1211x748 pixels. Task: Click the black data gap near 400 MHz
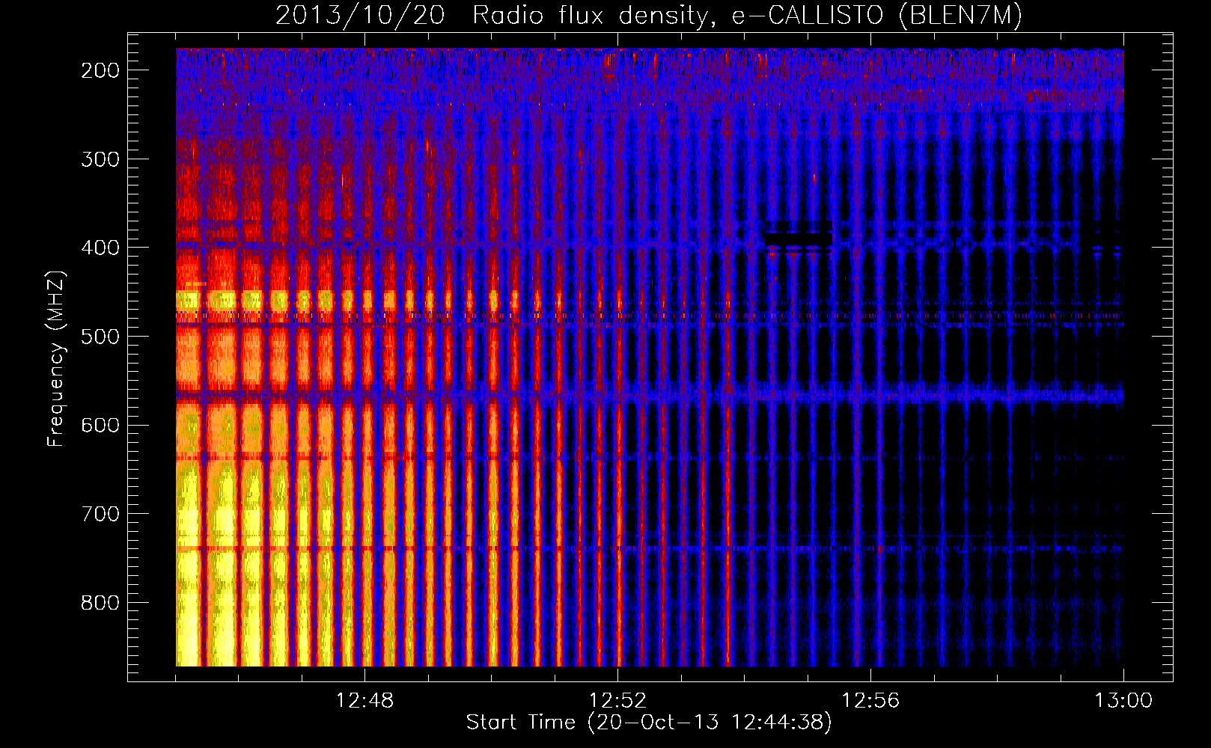point(798,239)
